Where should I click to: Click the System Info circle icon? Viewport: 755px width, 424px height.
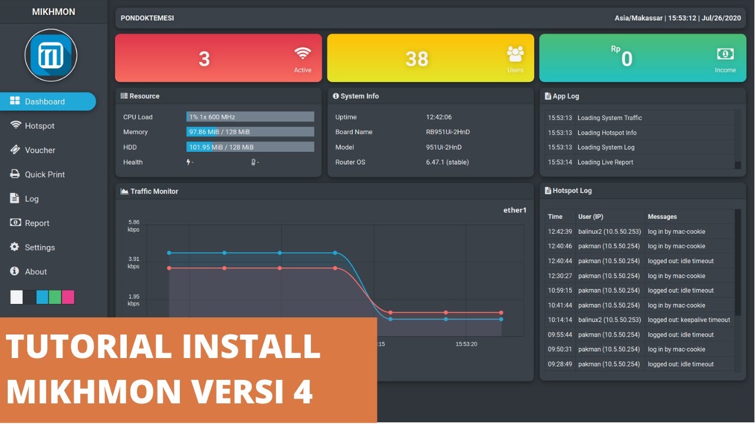(336, 96)
